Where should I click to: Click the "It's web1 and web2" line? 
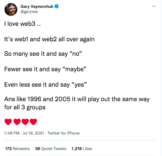[49, 39]
